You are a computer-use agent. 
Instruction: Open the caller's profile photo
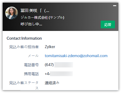tap(12, 13)
